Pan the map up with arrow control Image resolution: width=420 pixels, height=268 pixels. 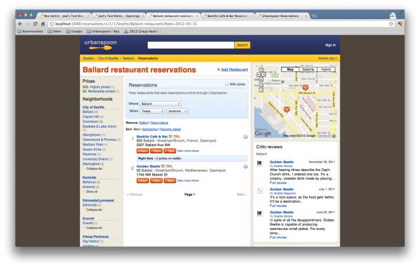point(261,69)
